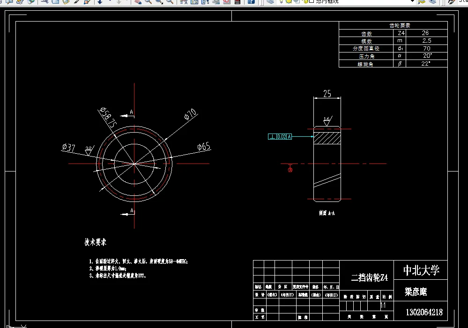
Task: Select the tooth count value '26'
Action: pos(425,33)
